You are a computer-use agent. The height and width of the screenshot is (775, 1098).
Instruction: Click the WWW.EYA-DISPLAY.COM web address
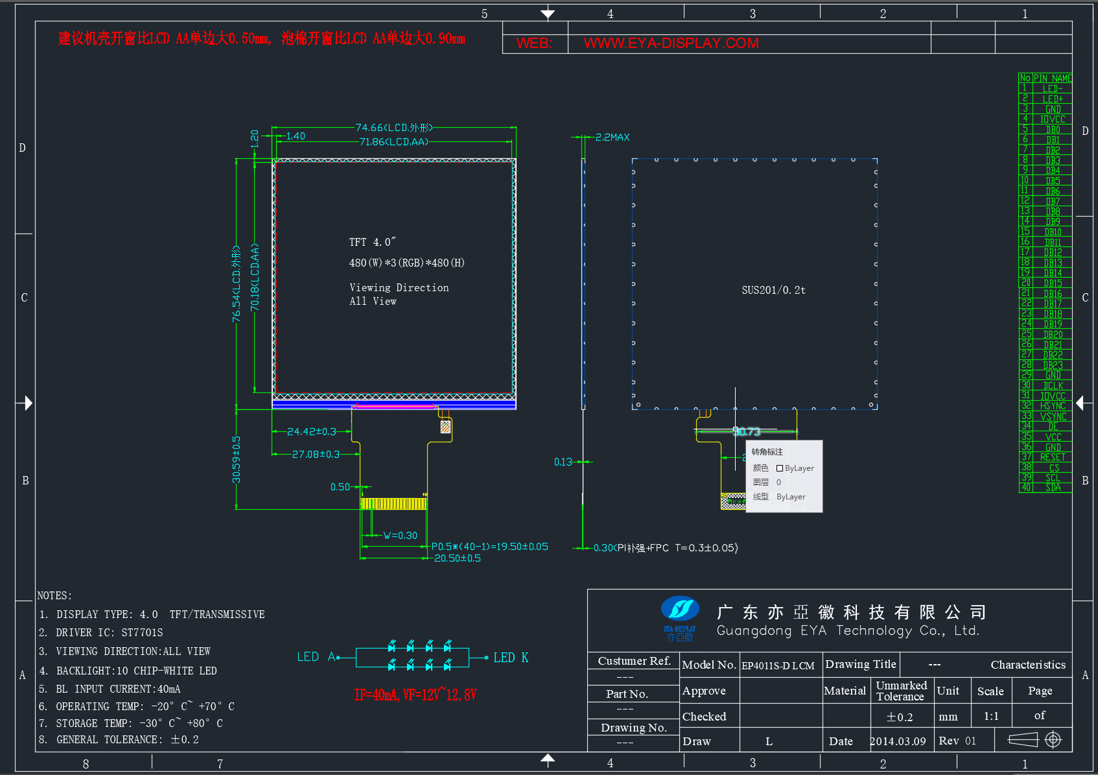(671, 43)
